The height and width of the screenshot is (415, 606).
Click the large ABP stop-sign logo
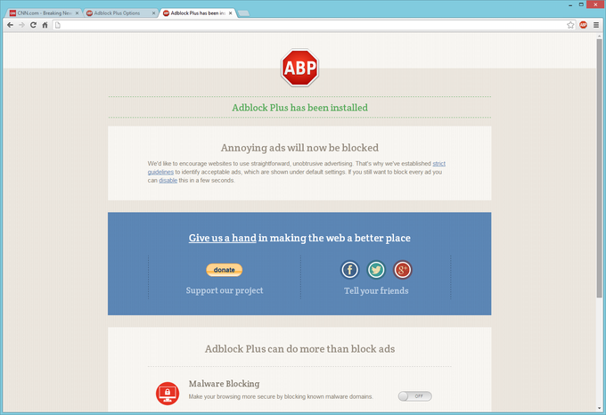point(300,68)
